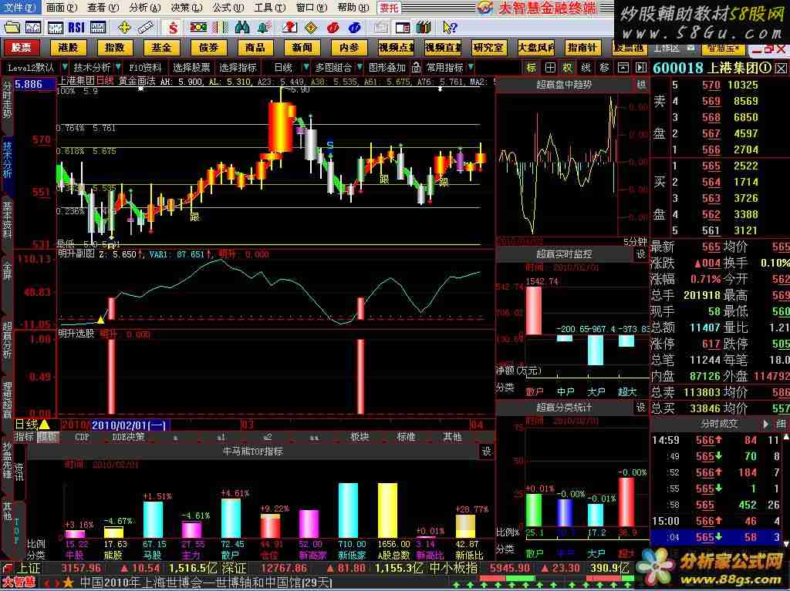Click the red dollar sign icon

tap(174, 27)
